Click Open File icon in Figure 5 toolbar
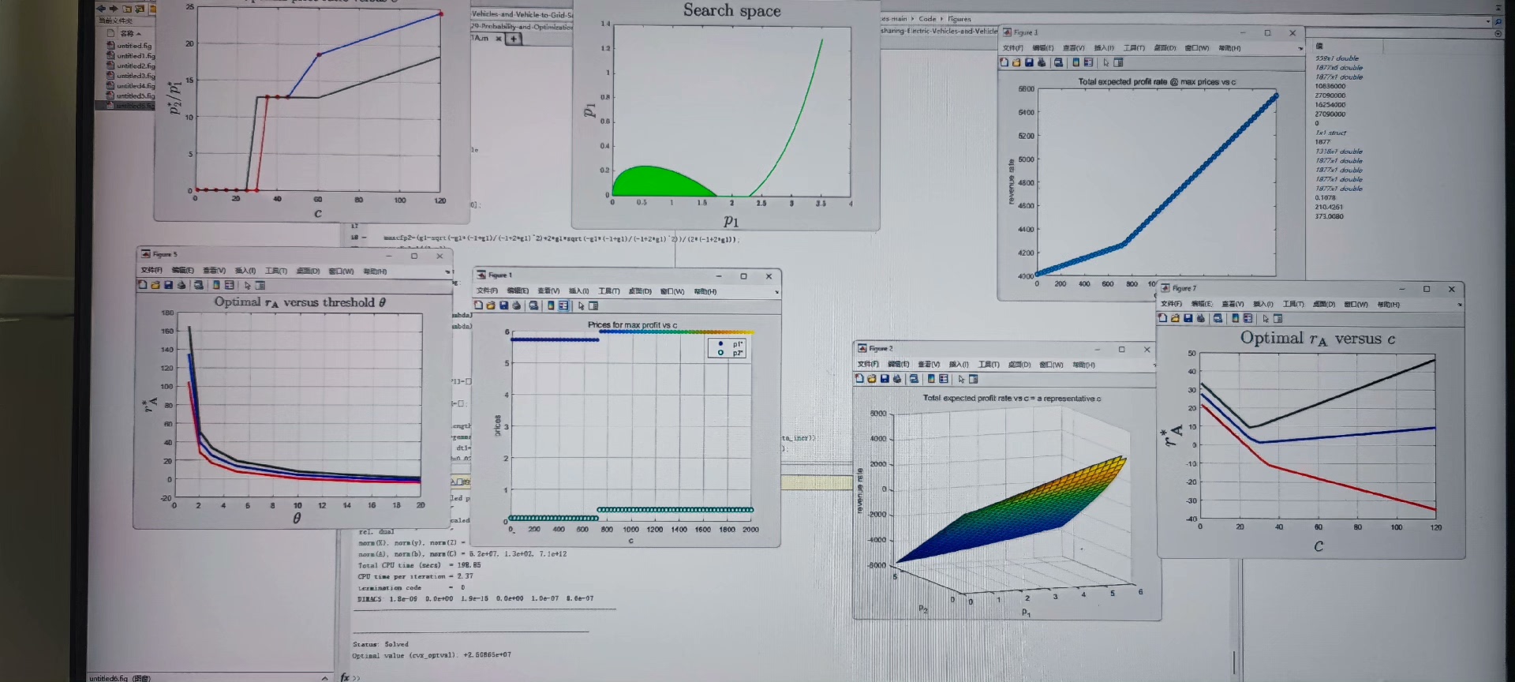Viewport: 1515px width, 682px height. click(155, 285)
